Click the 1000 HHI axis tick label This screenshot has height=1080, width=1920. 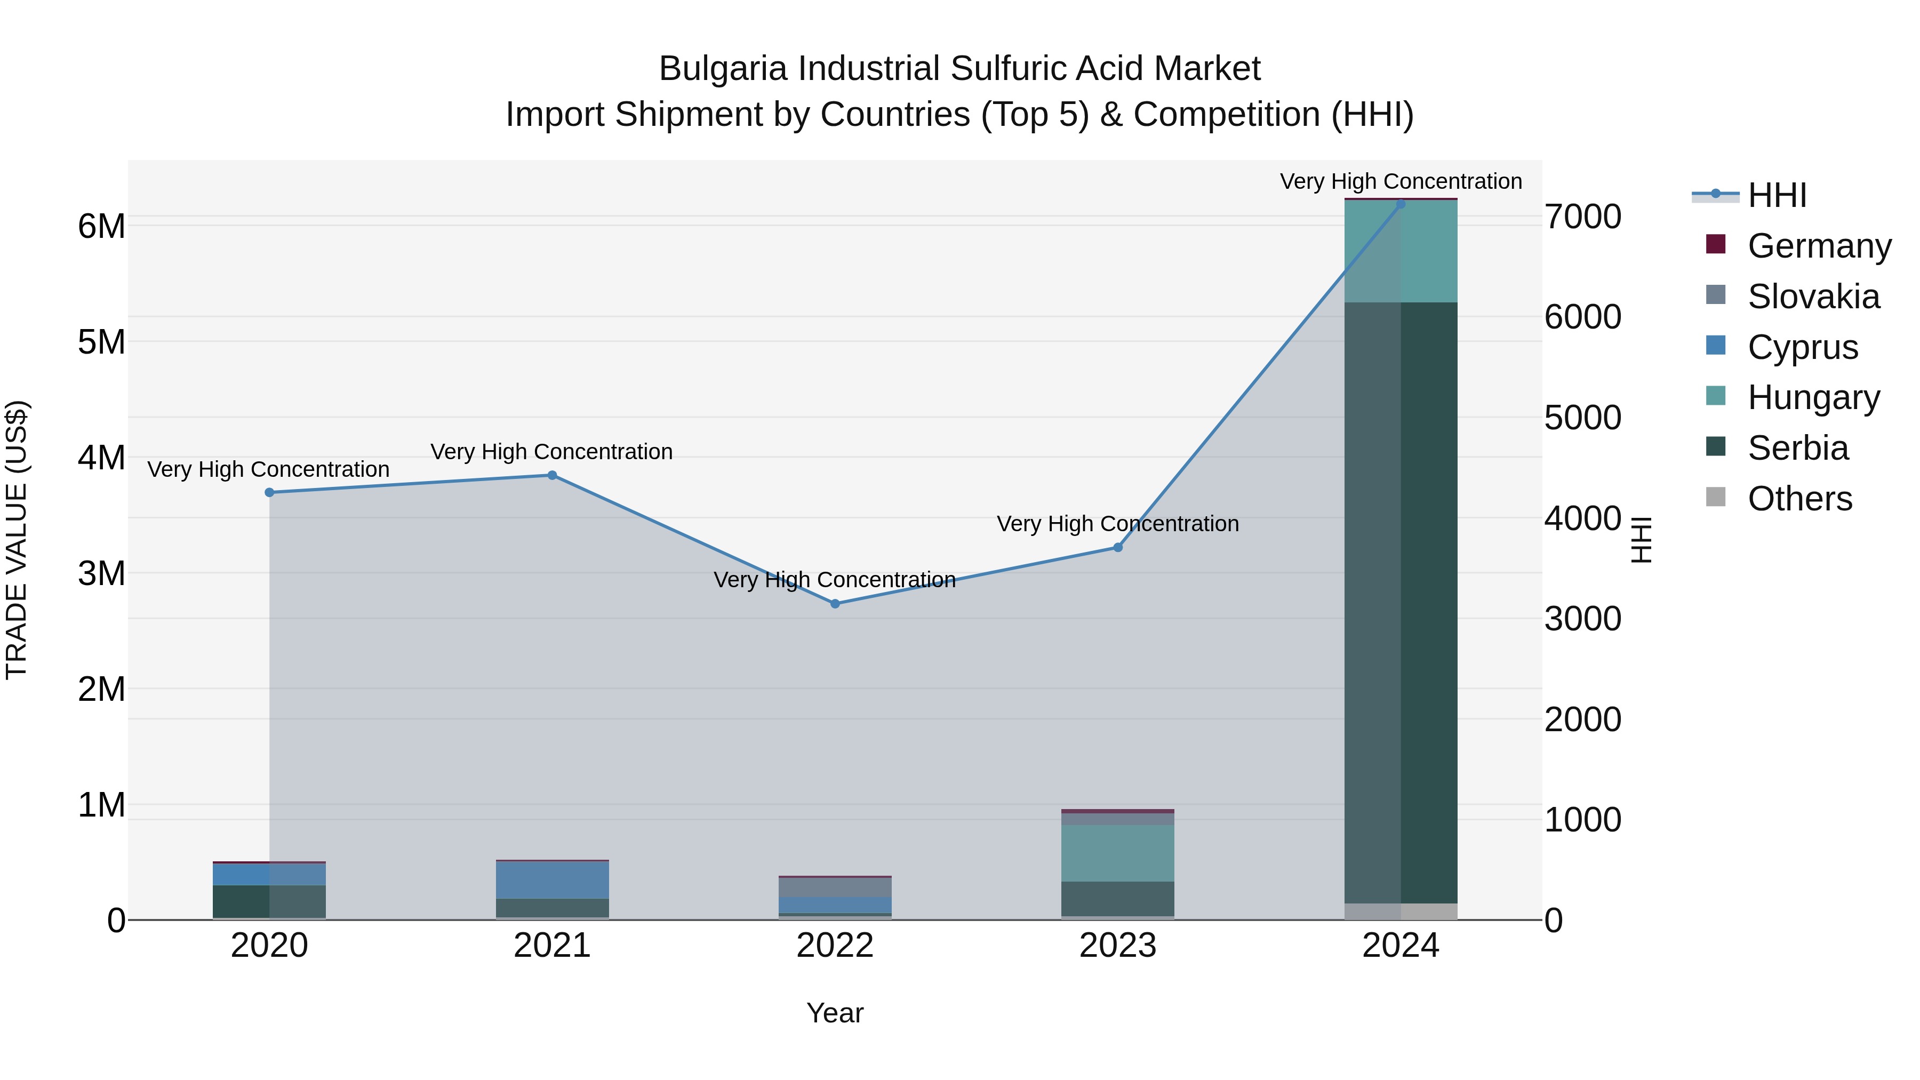point(1583,820)
